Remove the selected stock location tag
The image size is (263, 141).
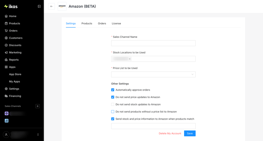pyautogui.click(x=130, y=59)
